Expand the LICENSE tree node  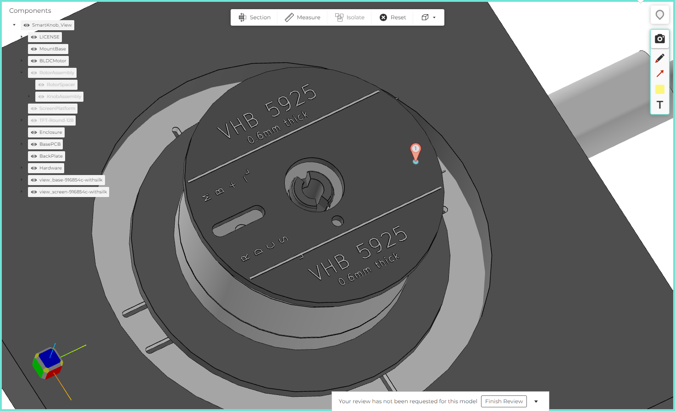(22, 37)
